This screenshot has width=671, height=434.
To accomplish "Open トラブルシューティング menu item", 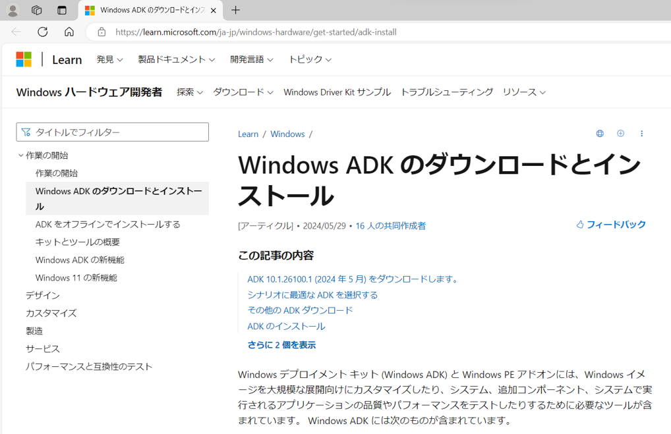I will [447, 92].
